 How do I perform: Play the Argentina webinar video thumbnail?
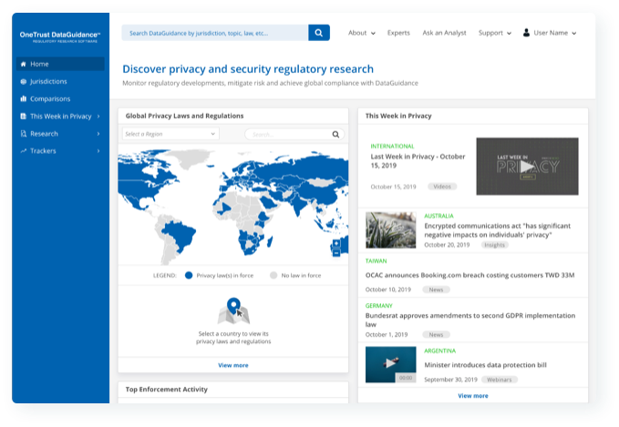(390, 364)
